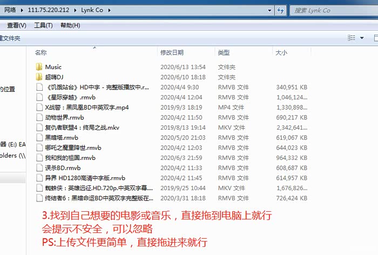Select the (E:) EA drive in sidebar
Screen dimensions: 378x255
tap(13, 144)
